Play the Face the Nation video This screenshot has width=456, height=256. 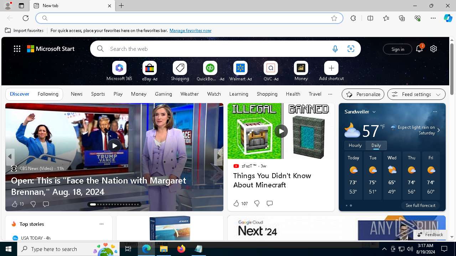[114, 145]
